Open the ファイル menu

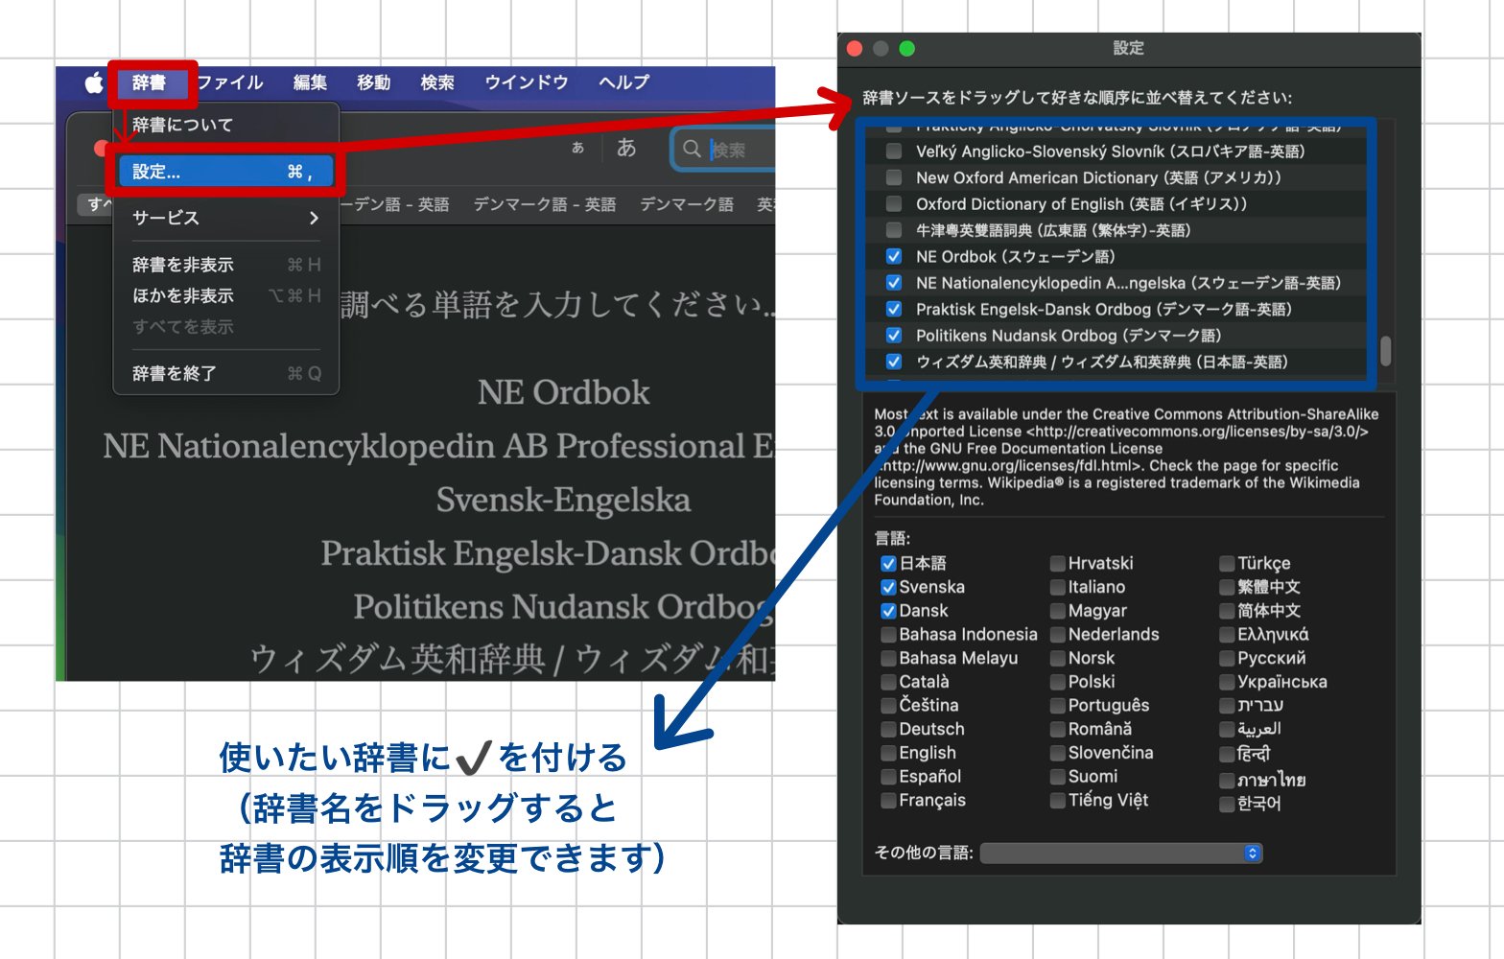click(229, 82)
